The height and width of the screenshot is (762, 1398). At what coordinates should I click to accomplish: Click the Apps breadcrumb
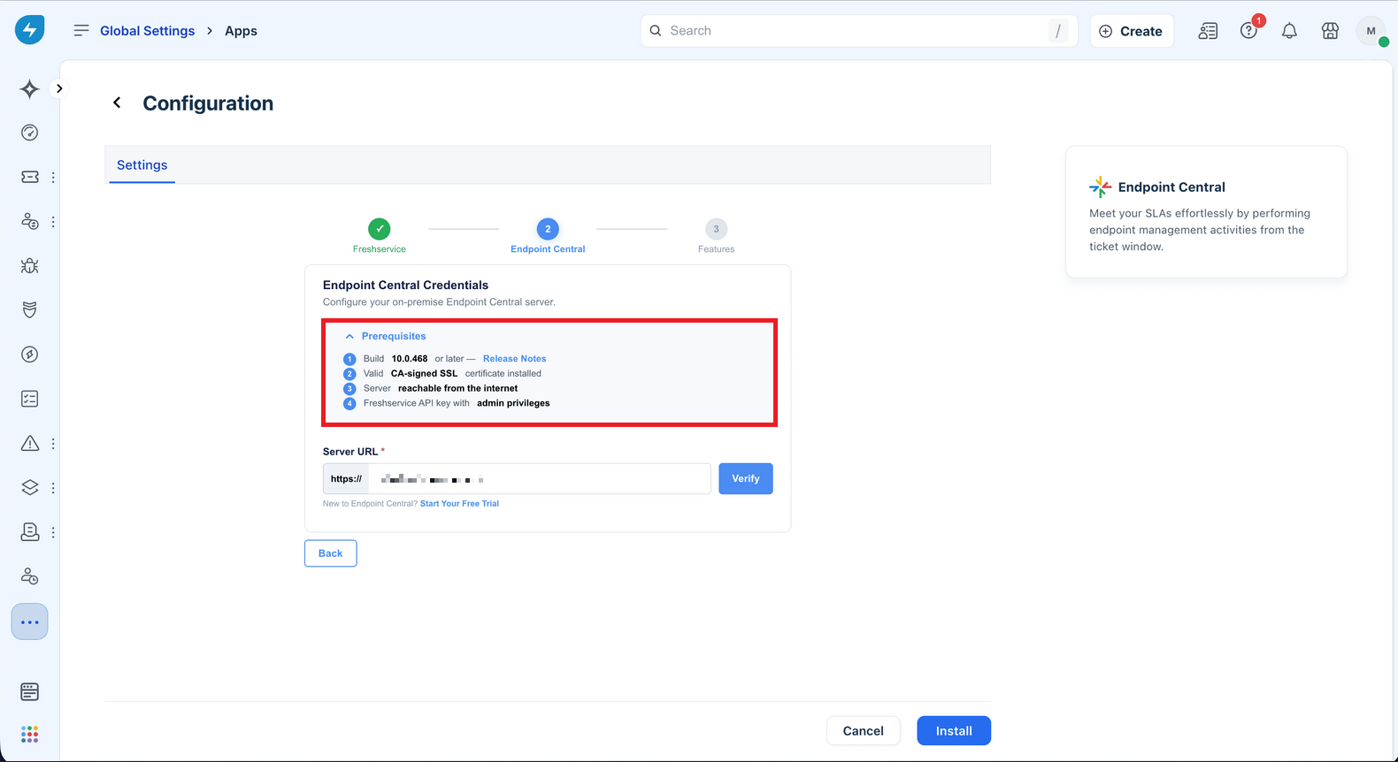coord(241,31)
